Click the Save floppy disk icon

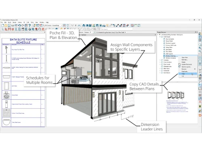point(9,26)
